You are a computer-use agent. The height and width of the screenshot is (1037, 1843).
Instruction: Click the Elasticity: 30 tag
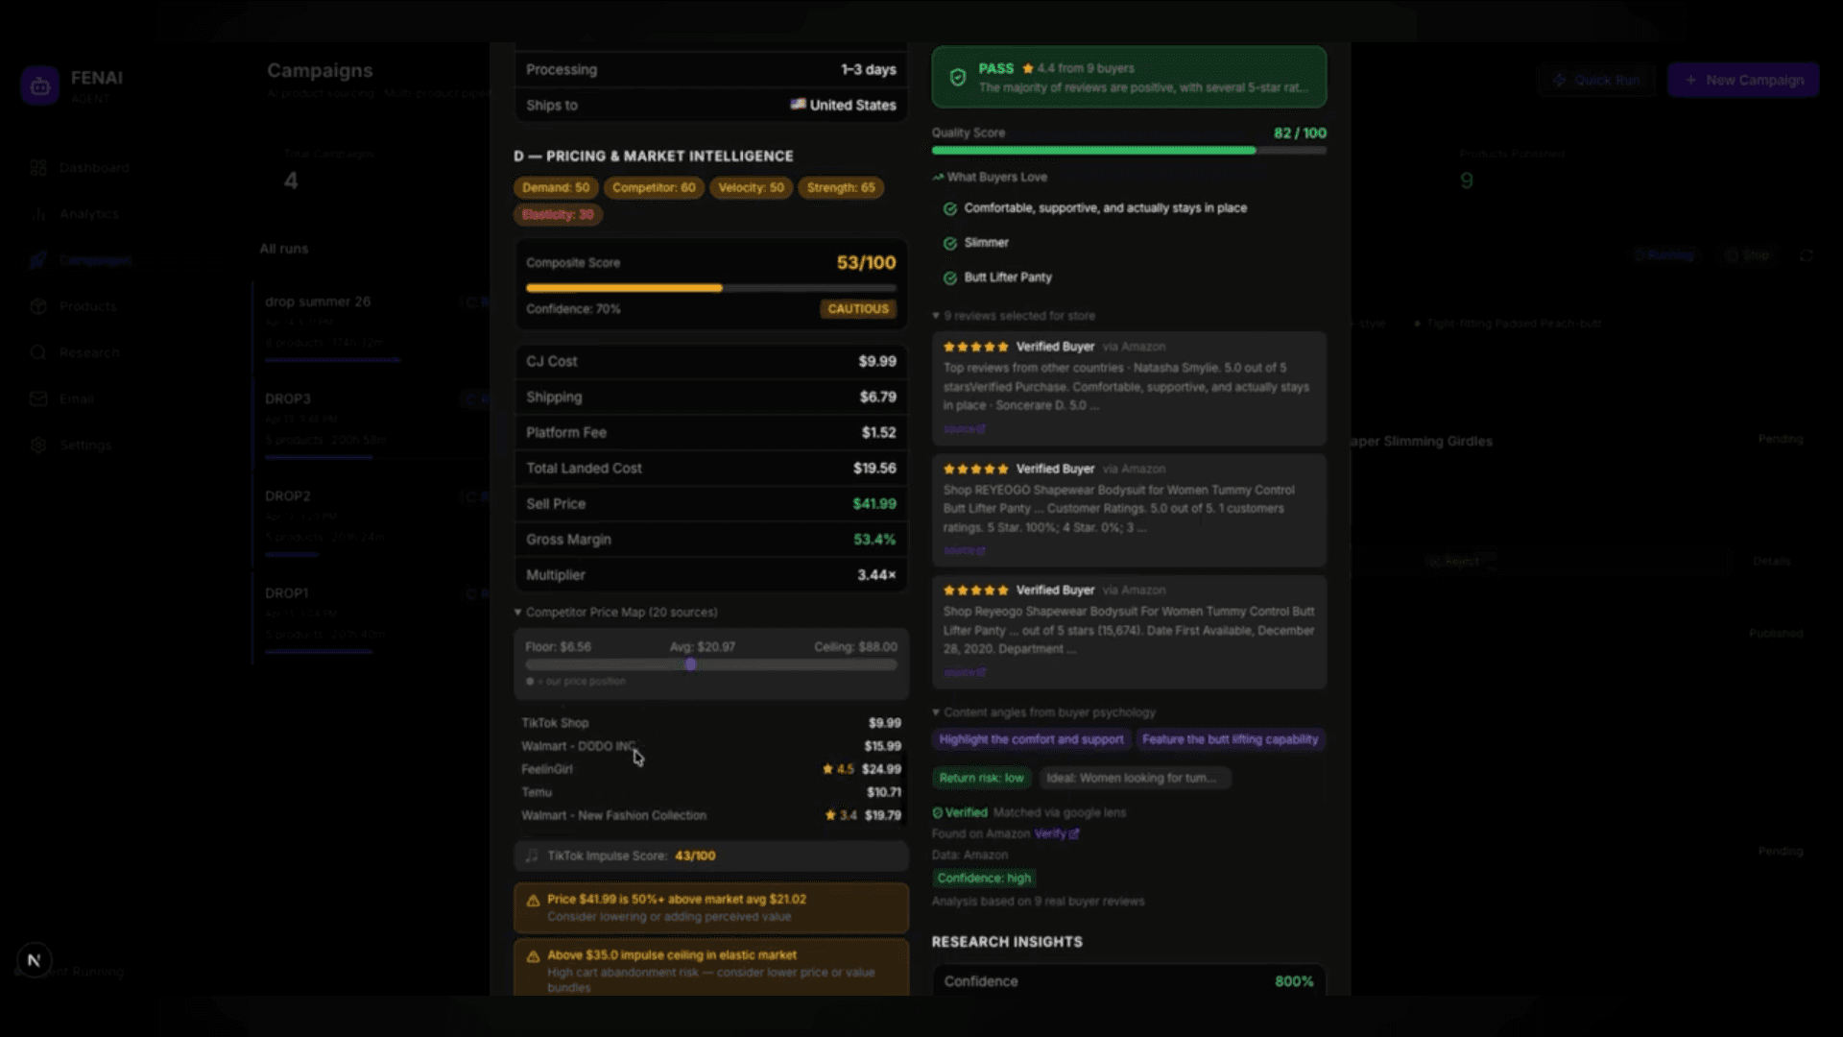tap(558, 214)
